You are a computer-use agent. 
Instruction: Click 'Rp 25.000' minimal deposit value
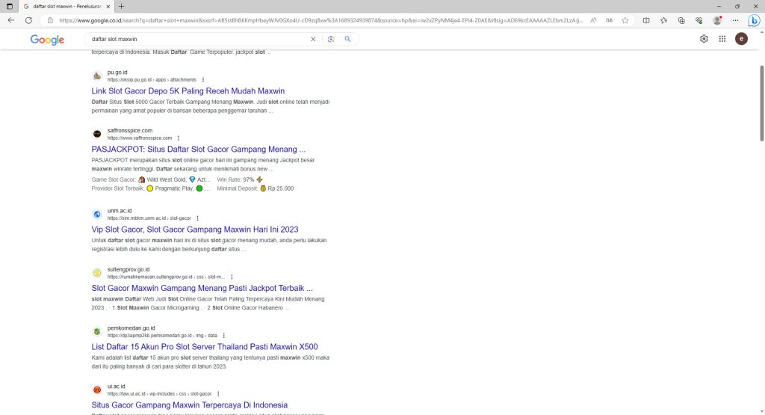(281, 188)
